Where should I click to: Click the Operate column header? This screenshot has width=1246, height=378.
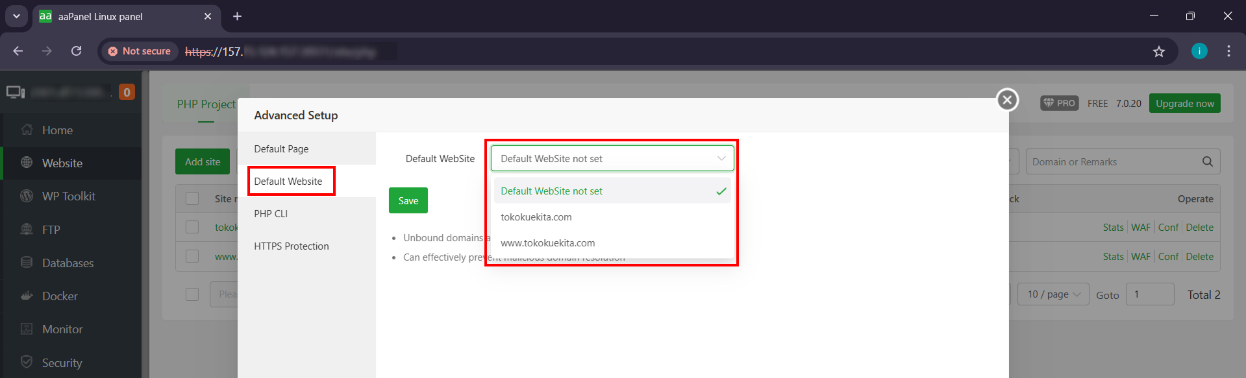pos(1195,199)
